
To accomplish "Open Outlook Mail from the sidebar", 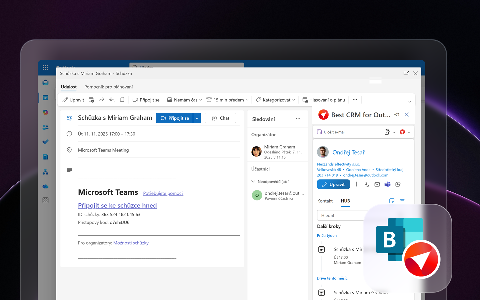I will [45, 82].
